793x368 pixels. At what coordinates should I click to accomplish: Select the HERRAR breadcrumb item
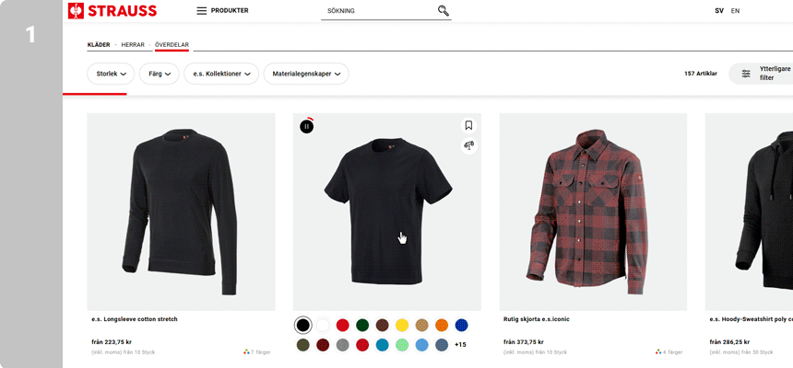pyautogui.click(x=133, y=44)
